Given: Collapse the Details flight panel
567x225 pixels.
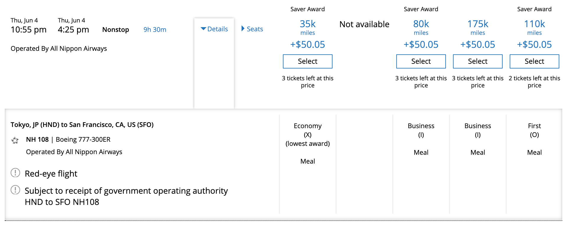Looking at the screenshot, I should coord(214,29).
